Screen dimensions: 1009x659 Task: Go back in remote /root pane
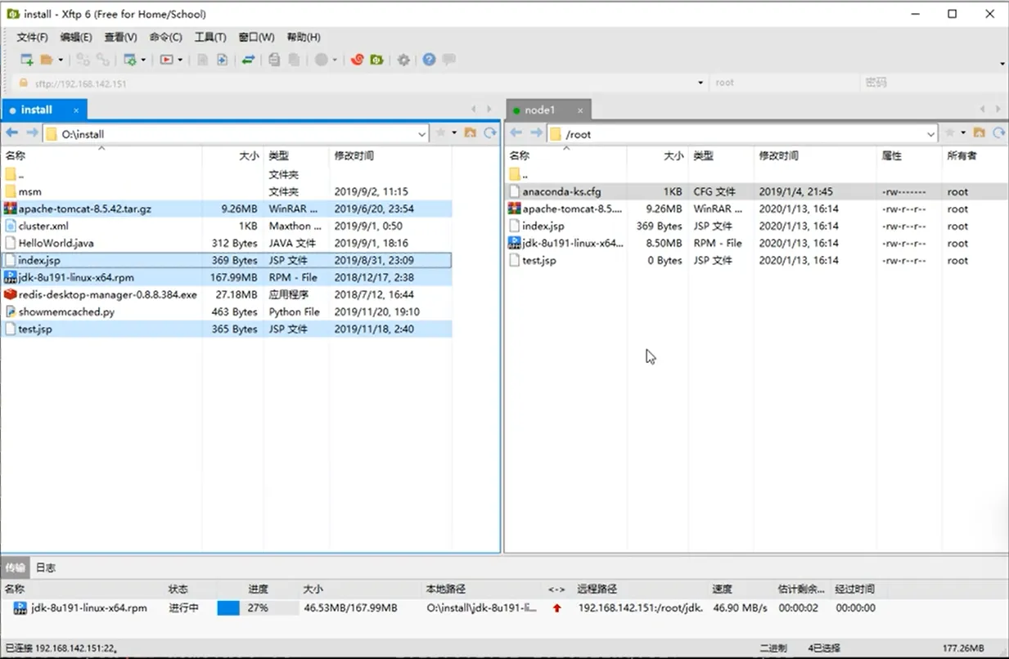516,133
